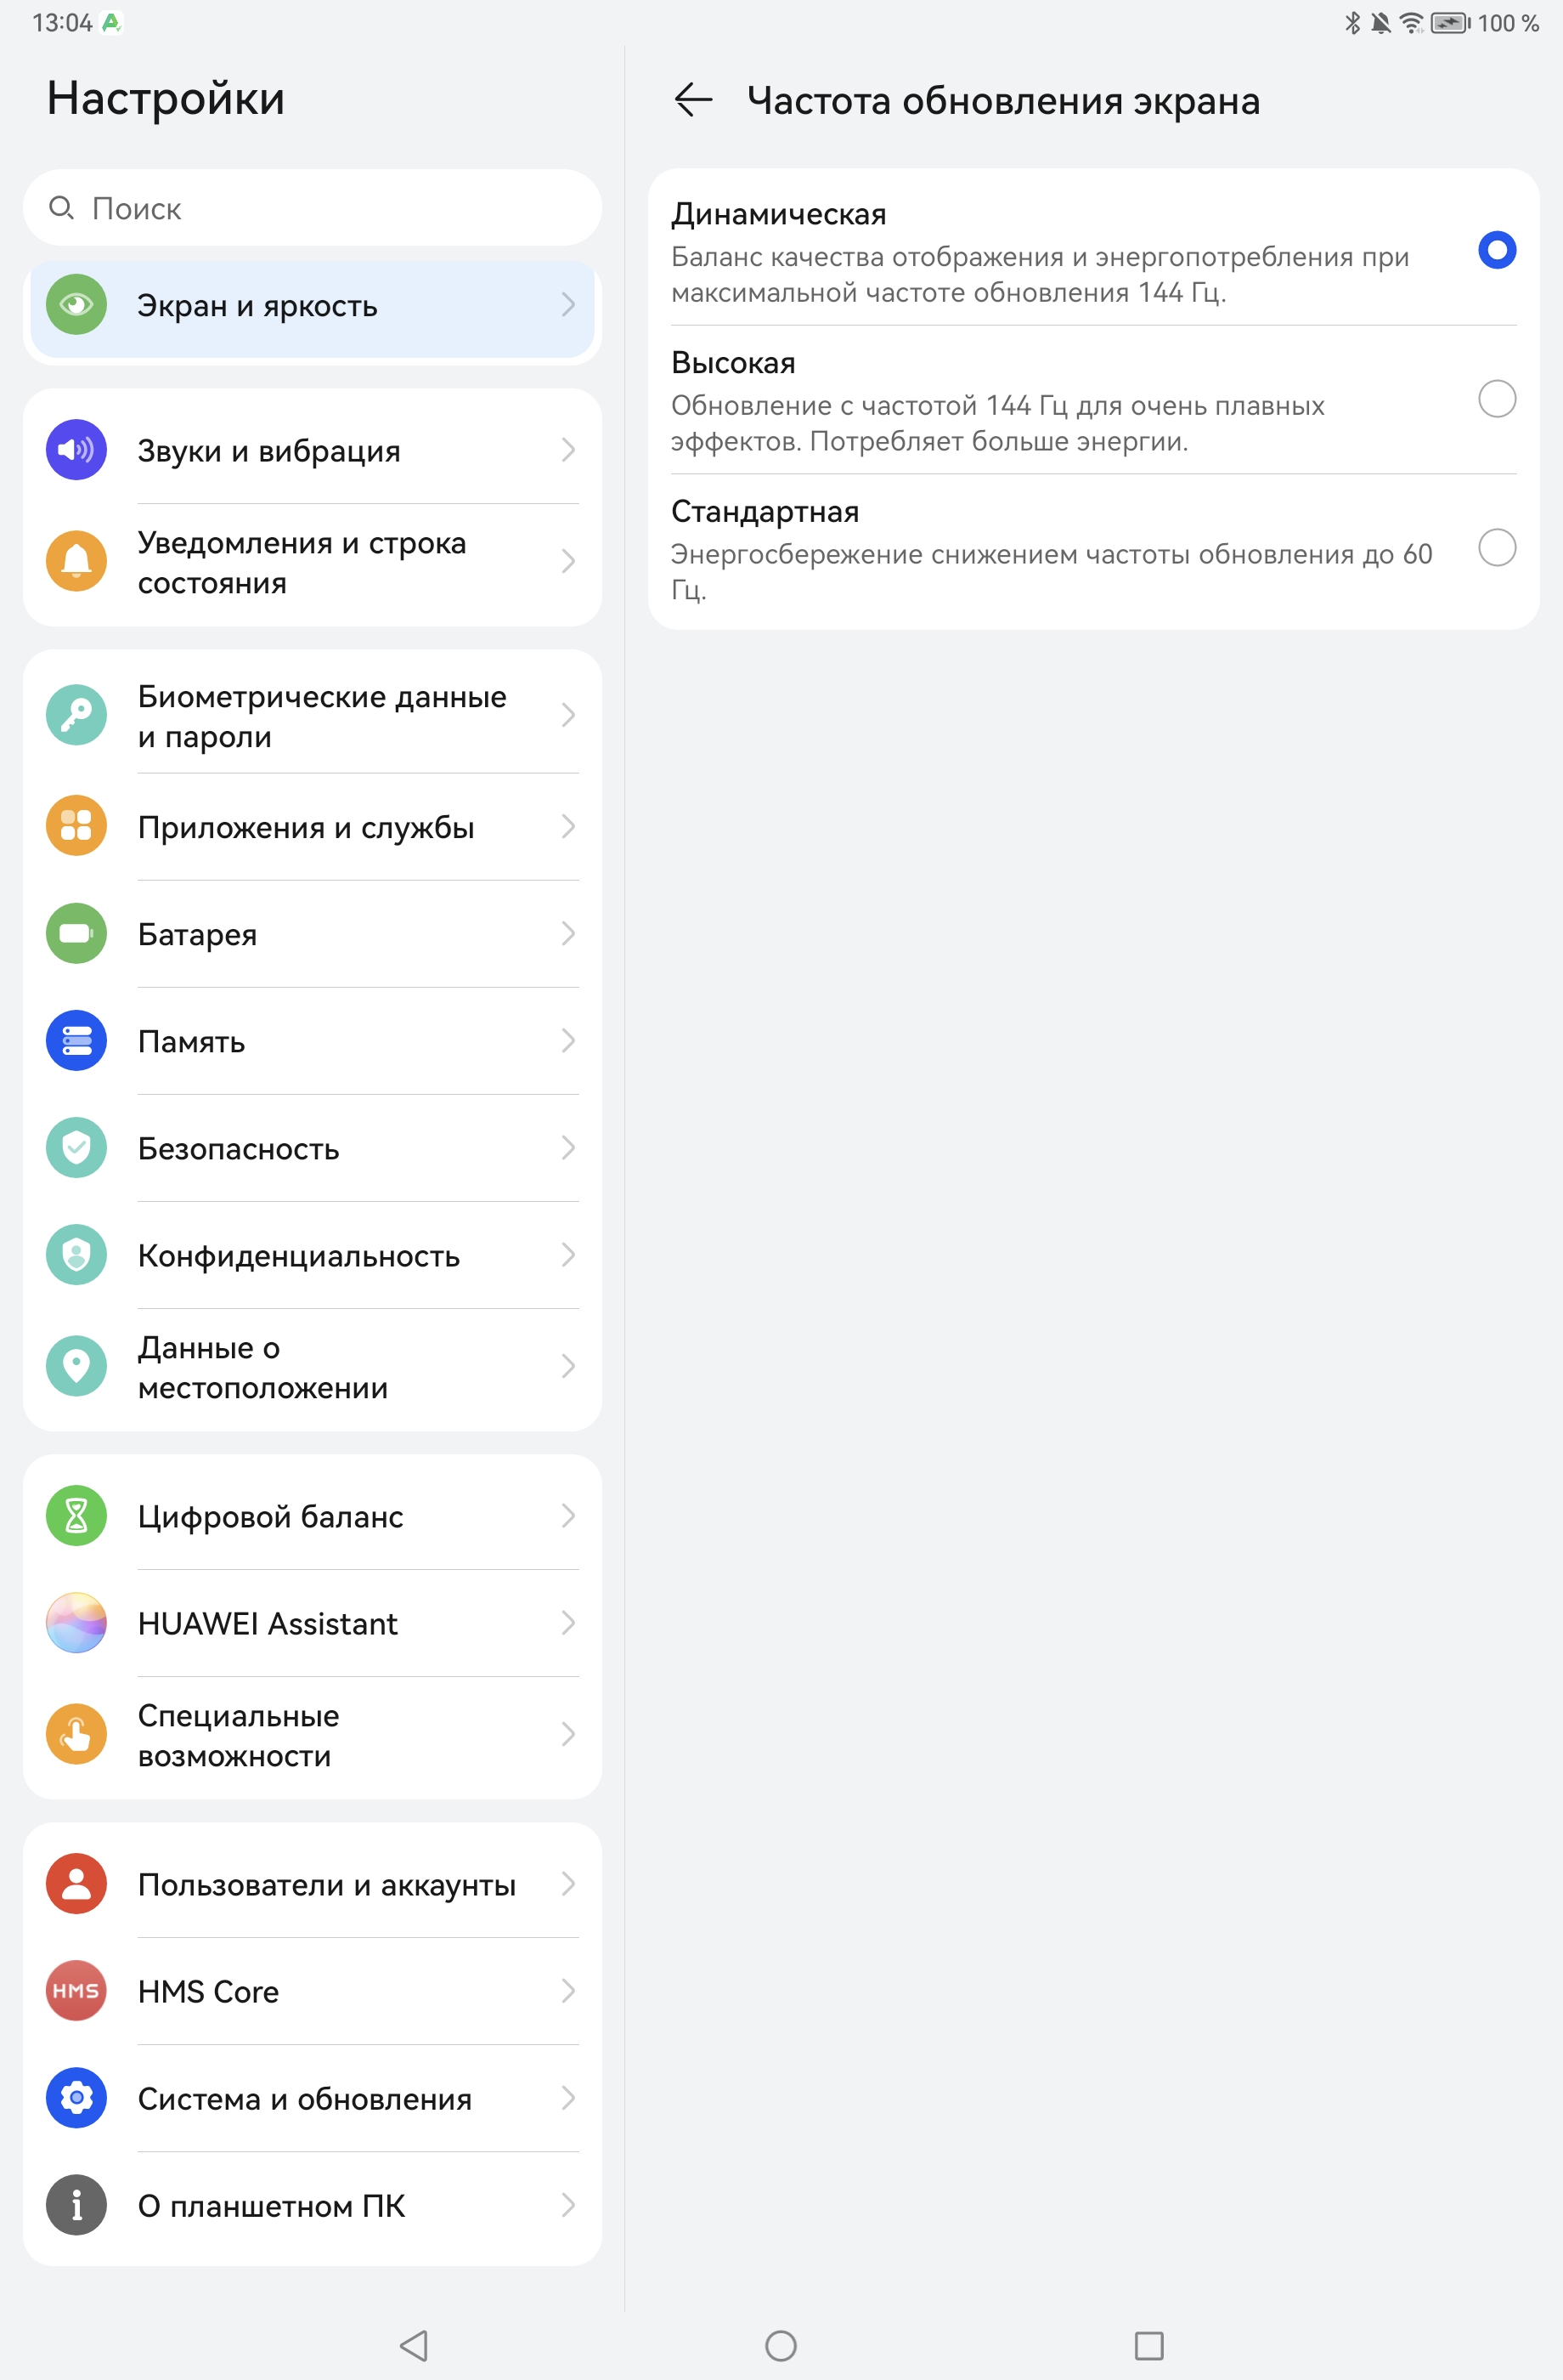Tap the back arrow beside Частота обновления экрана
This screenshot has width=1563, height=2380.
pyautogui.click(x=692, y=100)
